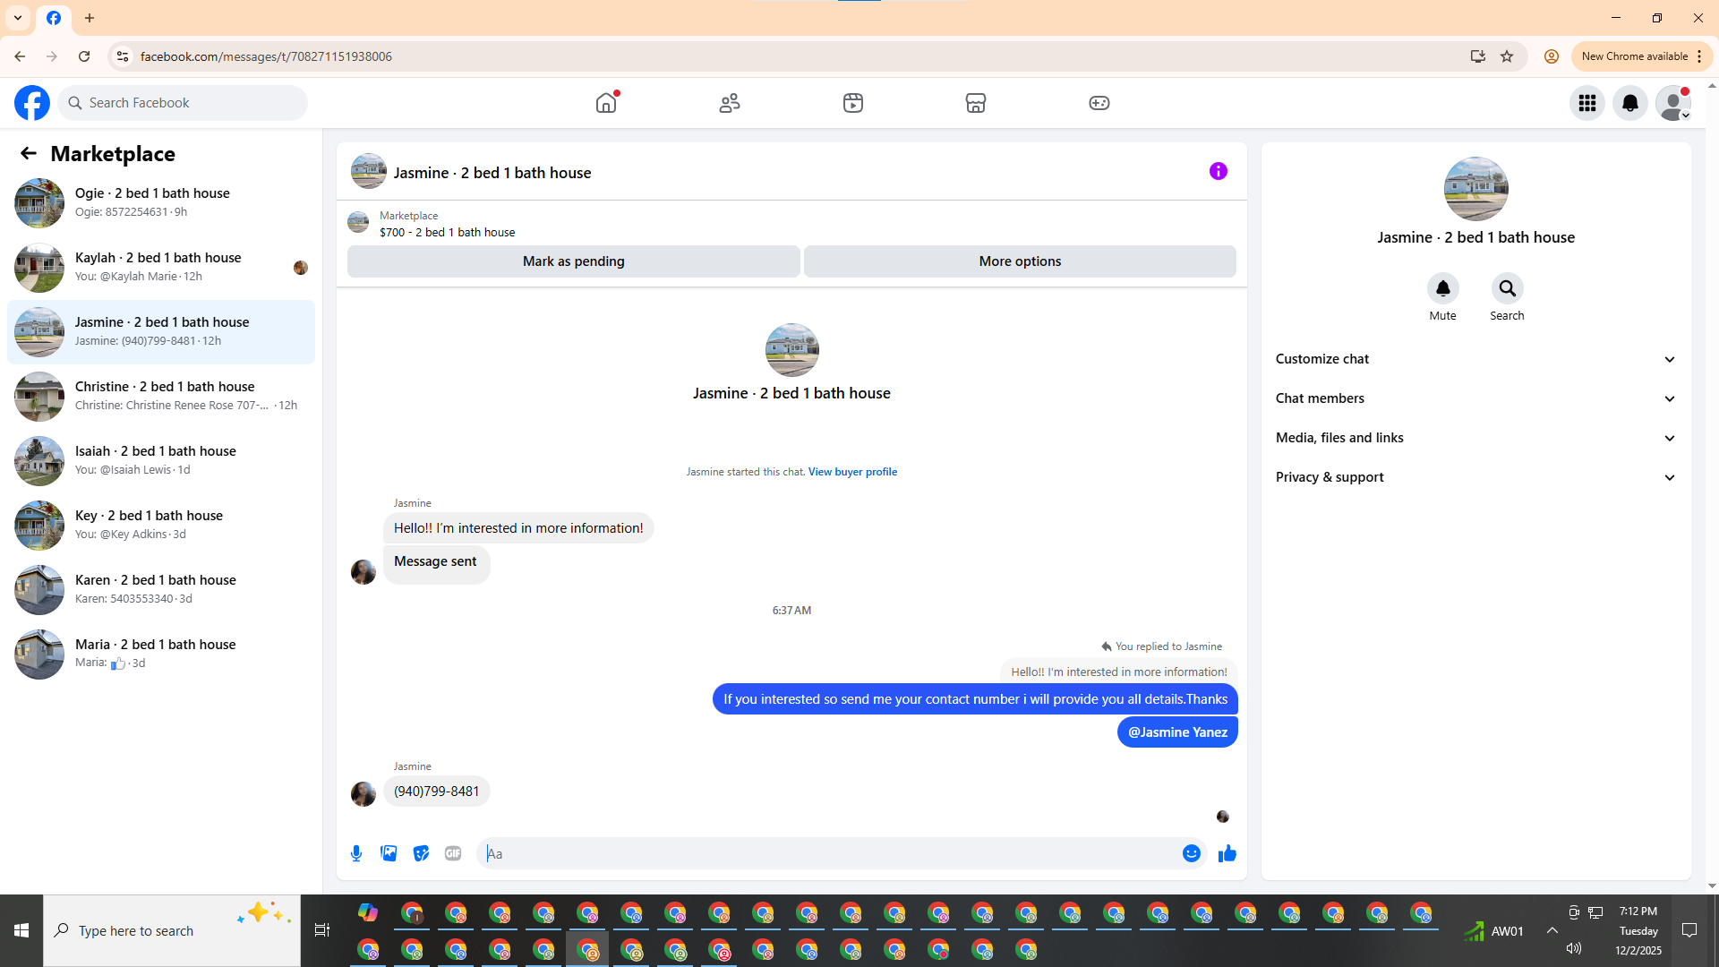Click Mark as pending button

[573, 261]
